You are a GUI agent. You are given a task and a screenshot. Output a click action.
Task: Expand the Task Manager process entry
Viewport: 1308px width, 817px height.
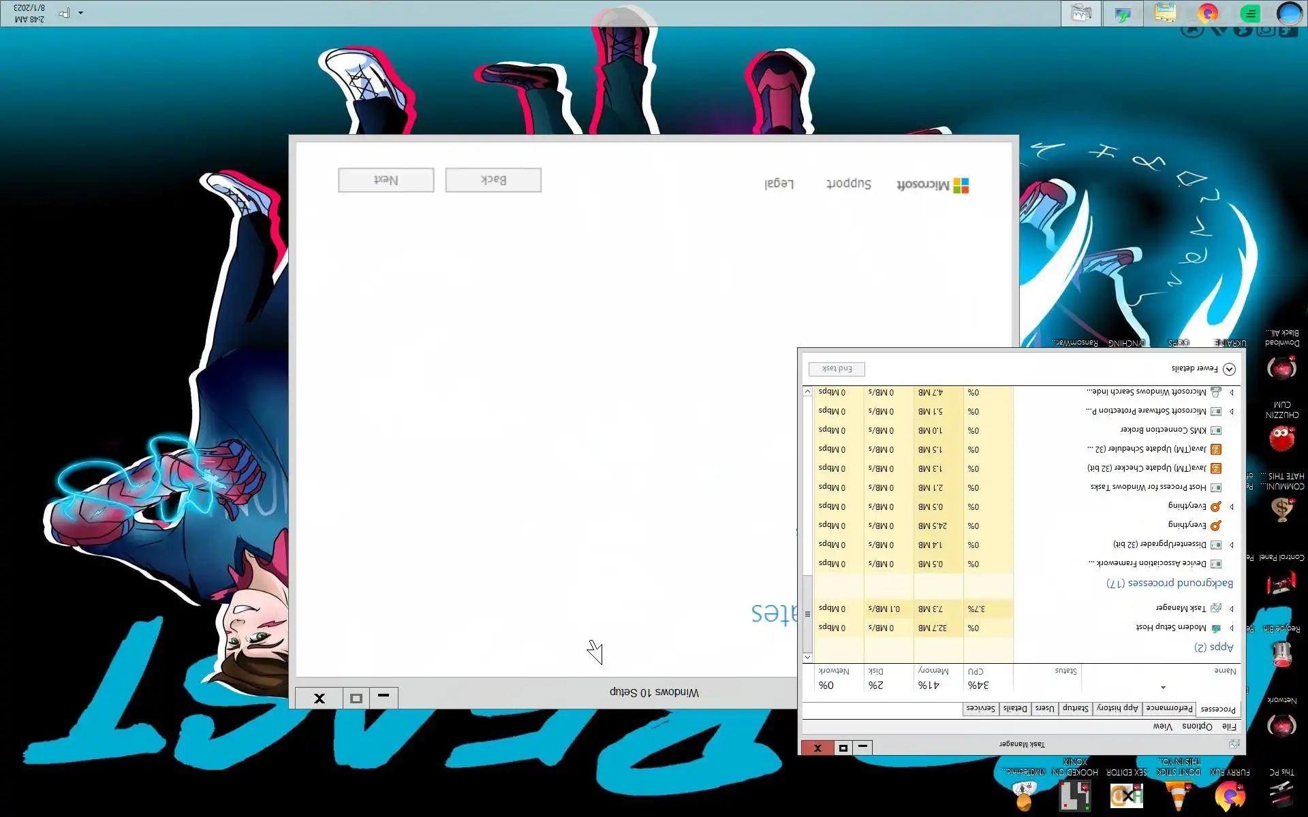coord(1232,609)
